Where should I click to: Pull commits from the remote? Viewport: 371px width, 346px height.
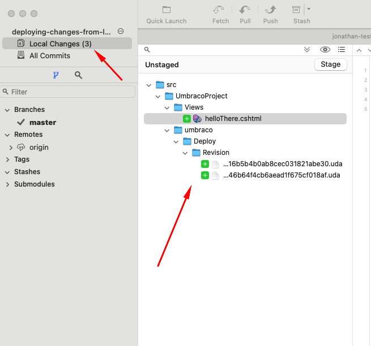point(245,15)
